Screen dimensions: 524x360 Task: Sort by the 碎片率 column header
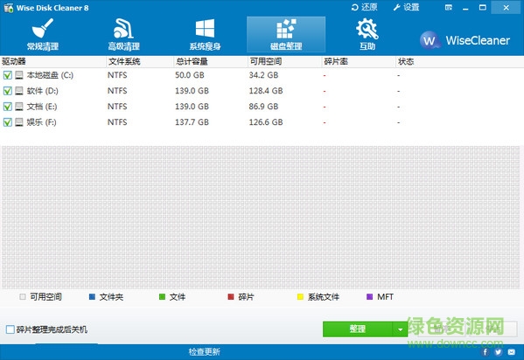pyautogui.click(x=336, y=61)
